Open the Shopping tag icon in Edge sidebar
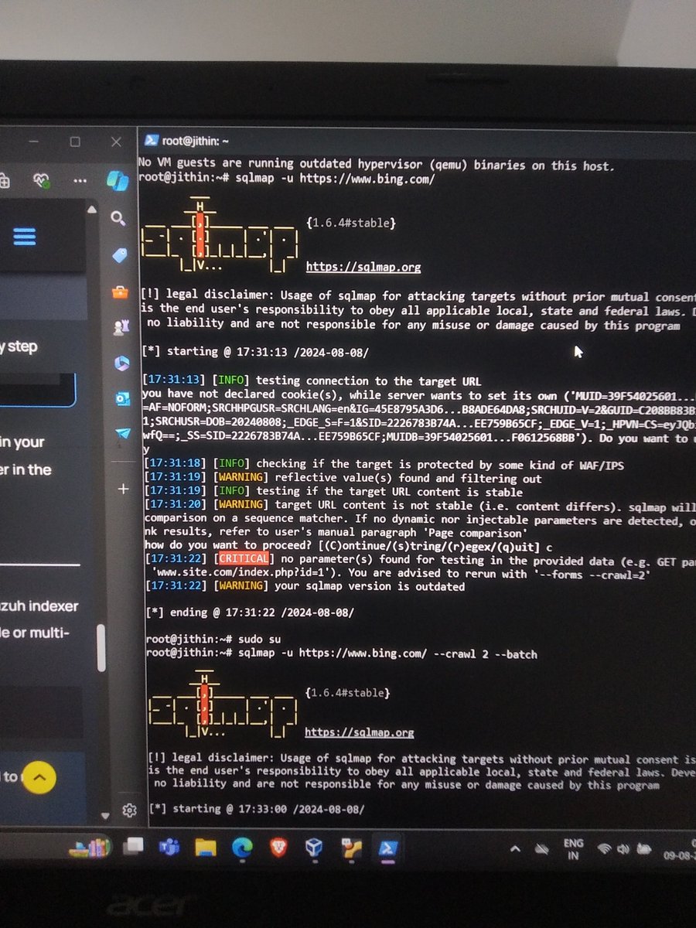Screen dimensions: 696x928 (119, 255)
